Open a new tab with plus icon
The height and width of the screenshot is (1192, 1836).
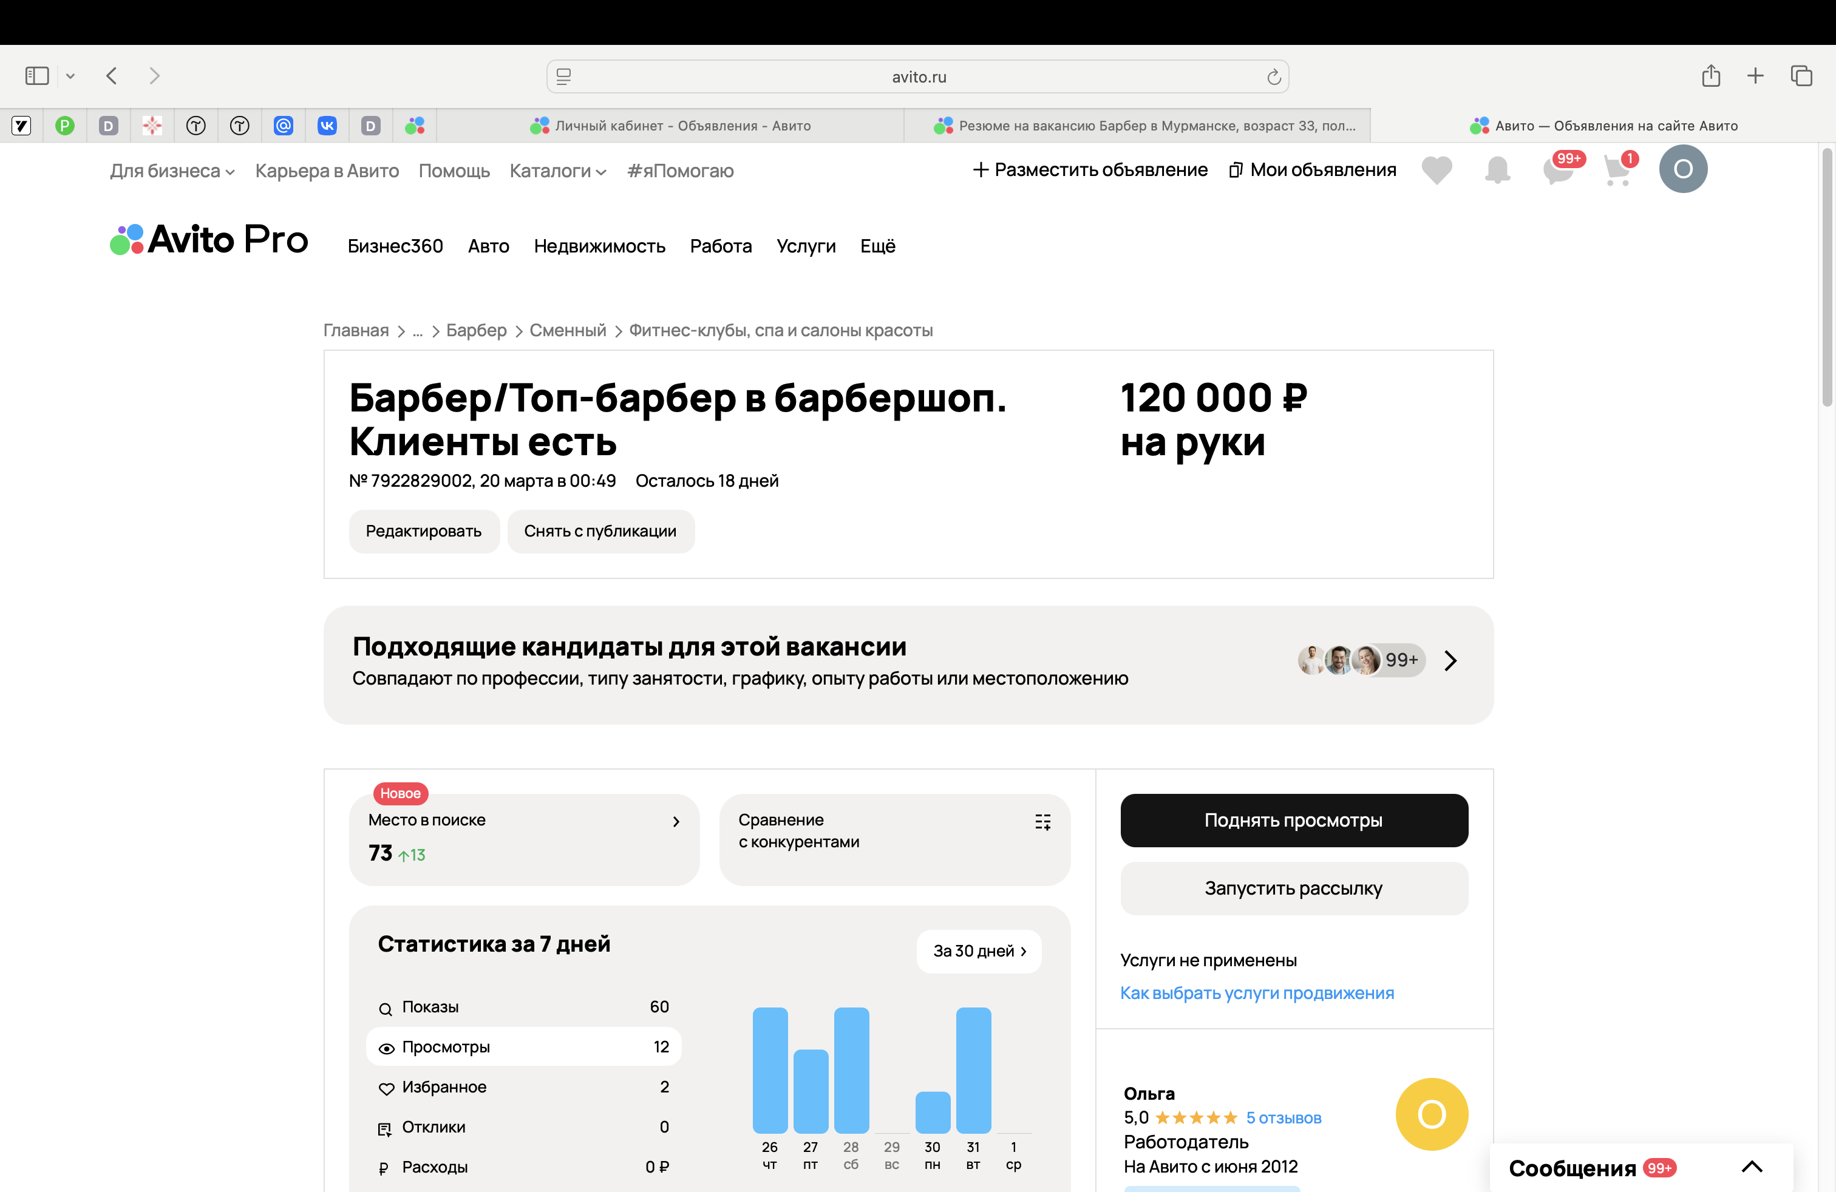tap(1755, 75)
